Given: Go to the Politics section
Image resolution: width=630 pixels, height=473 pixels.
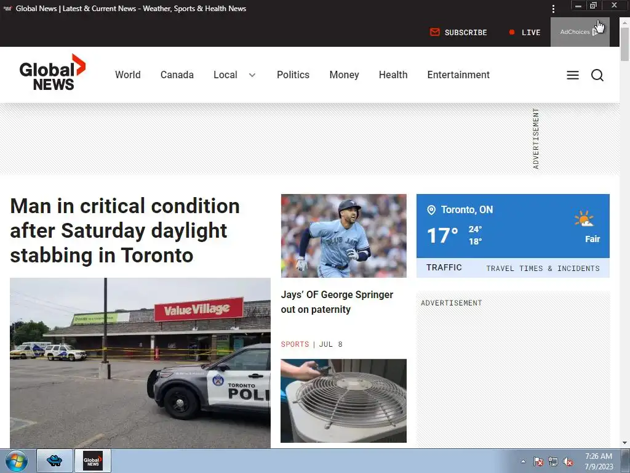Looking at the screenshot, I should (x=293, y=75).
